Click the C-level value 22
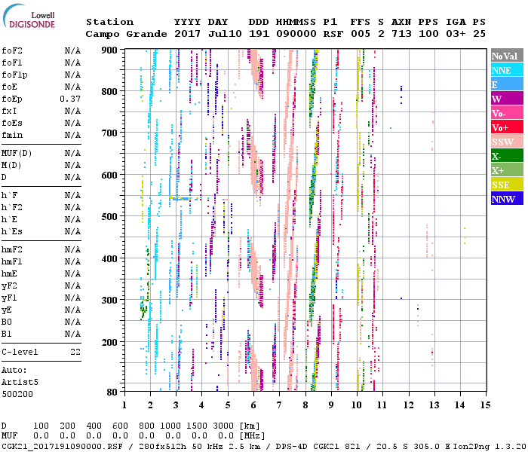Image resolution: width=528 pixels, height=452 pixels. (75, 352)
